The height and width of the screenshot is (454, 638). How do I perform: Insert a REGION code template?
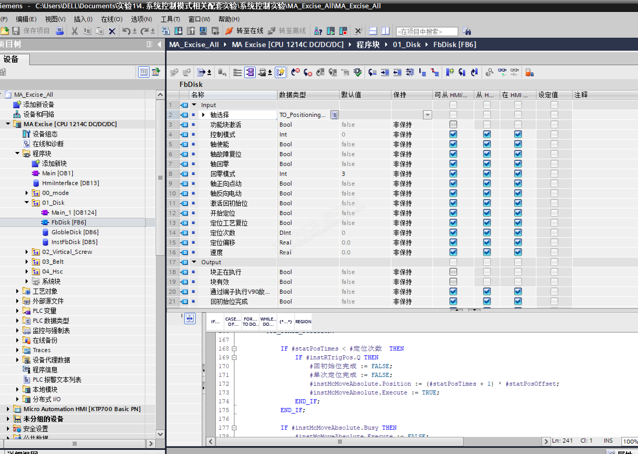tap(303, 321)
